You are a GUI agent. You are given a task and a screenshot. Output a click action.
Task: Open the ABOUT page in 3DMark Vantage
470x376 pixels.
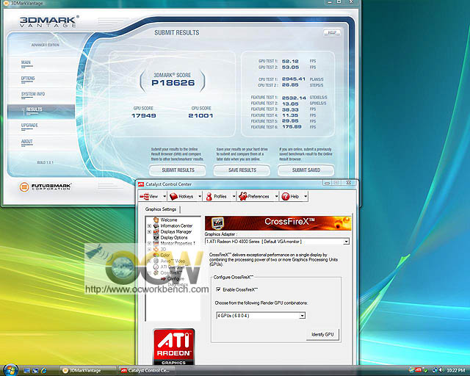click(26, 142)
